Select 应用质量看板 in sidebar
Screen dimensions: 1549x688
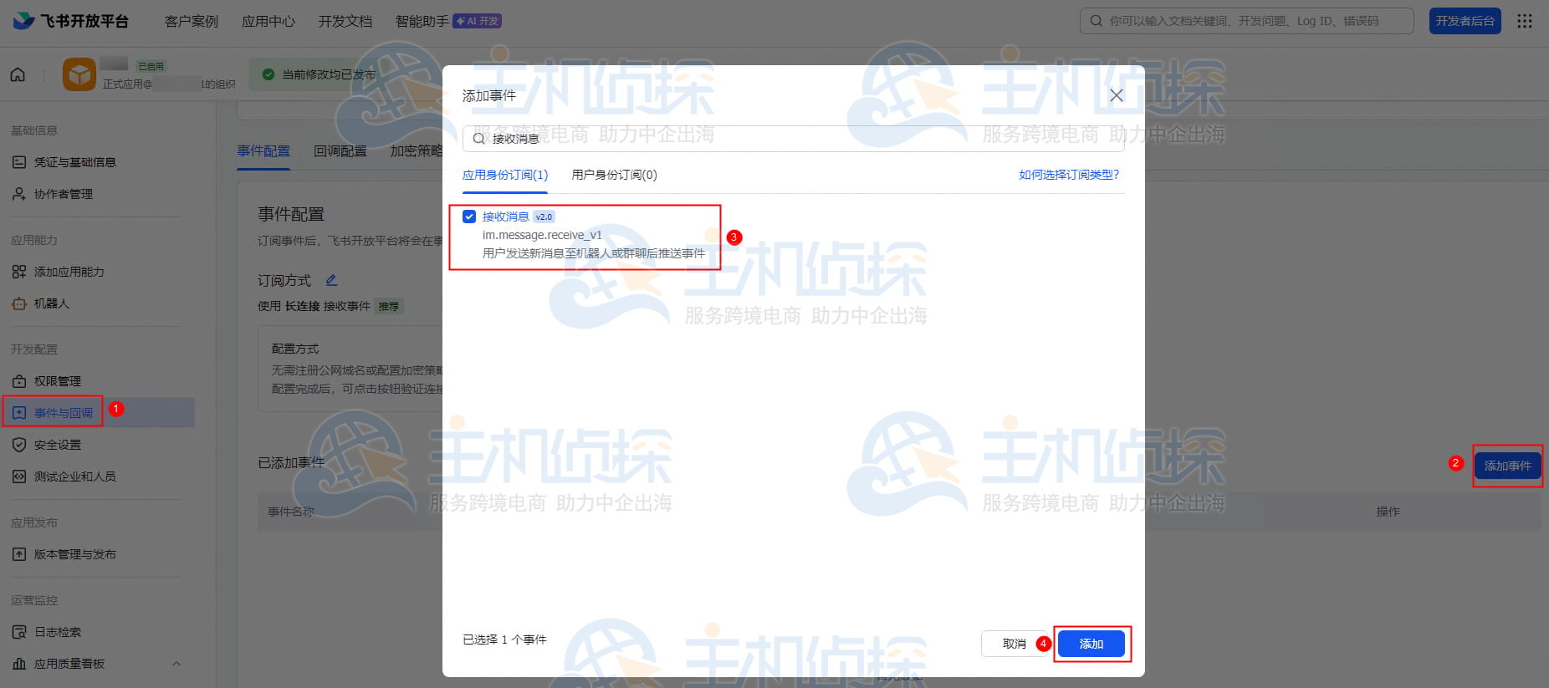click(69, 664)
